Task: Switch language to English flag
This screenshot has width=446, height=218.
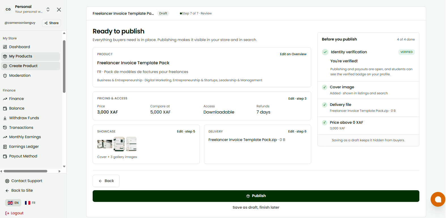Action: [x=13, y=203]
